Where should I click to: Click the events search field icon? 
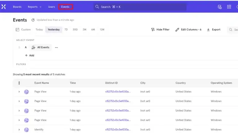231,29
